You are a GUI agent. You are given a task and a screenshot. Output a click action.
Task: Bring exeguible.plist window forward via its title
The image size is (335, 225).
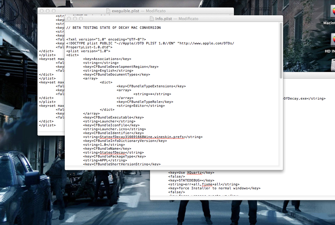(x=139, y=11)
